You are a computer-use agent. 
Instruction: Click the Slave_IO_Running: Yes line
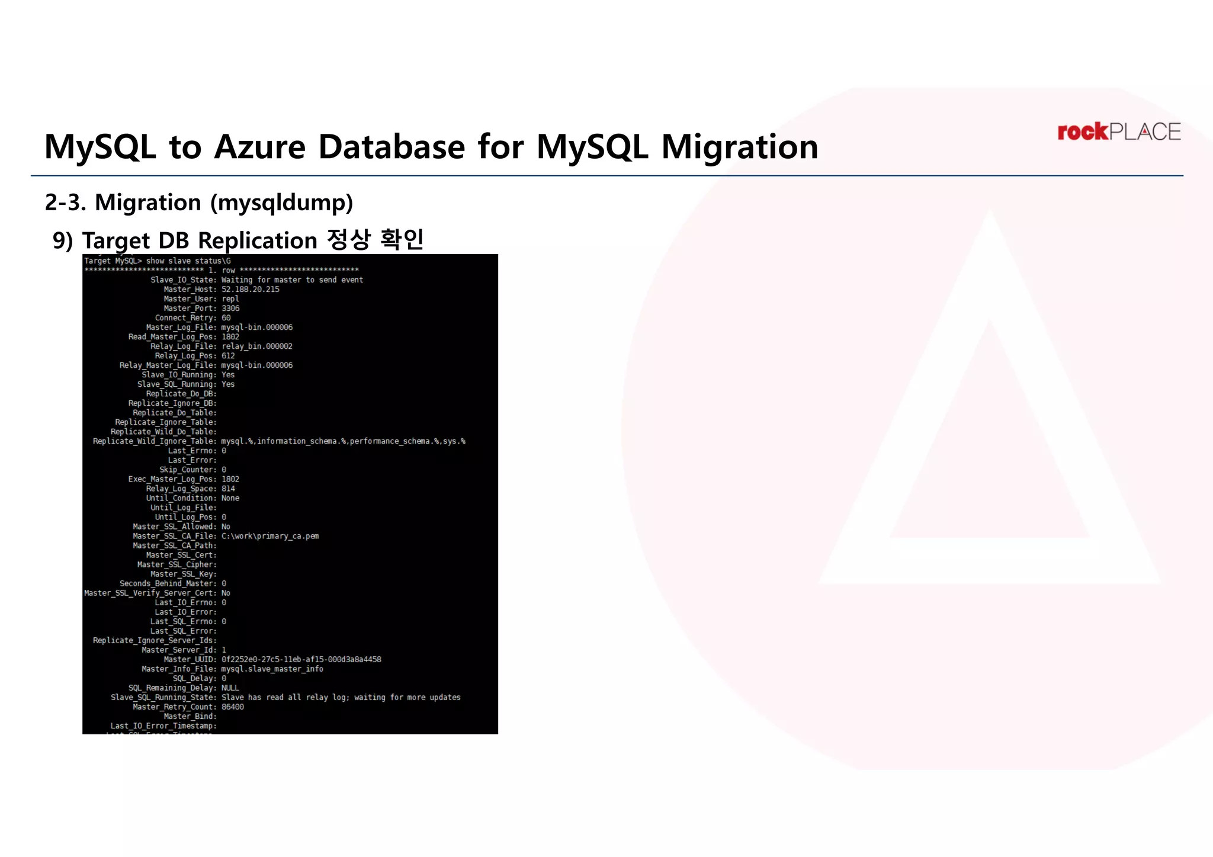[x=188, y=374]
